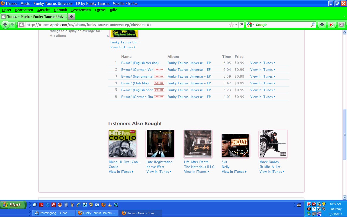This screenshot has height=217, width=347.
Task: Click the webcam tray icon
Action: 324,209
